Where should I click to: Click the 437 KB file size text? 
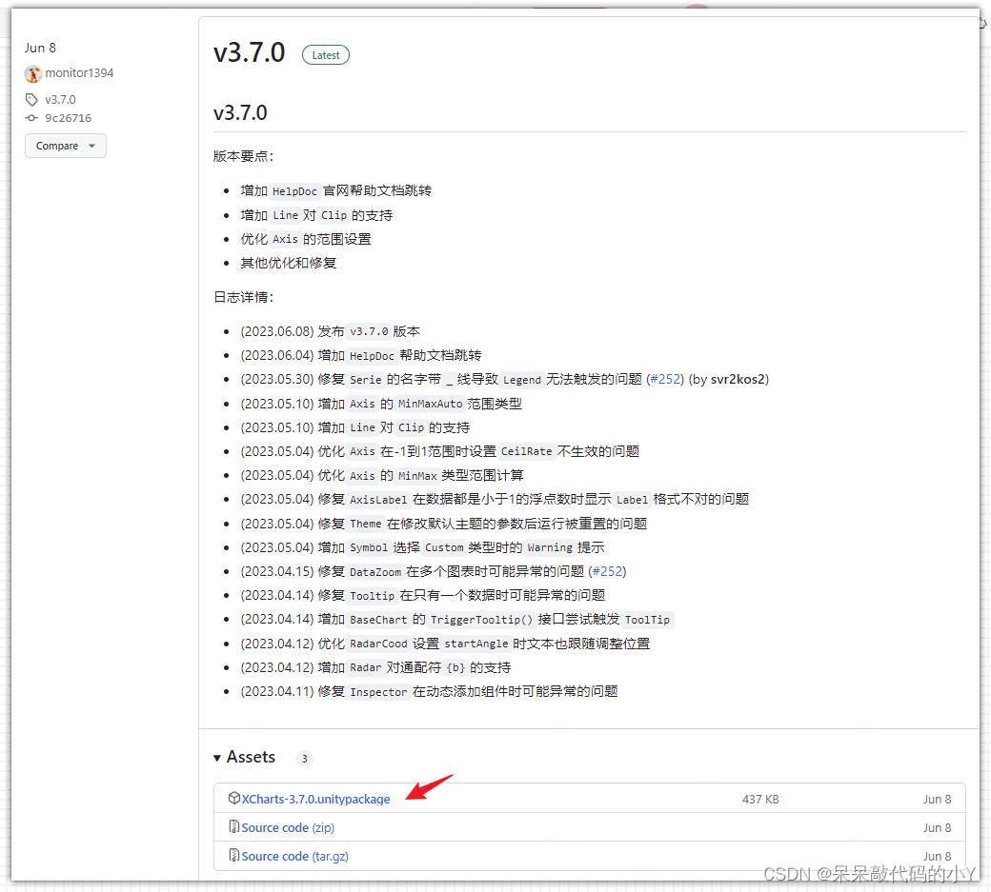[760, 800]
